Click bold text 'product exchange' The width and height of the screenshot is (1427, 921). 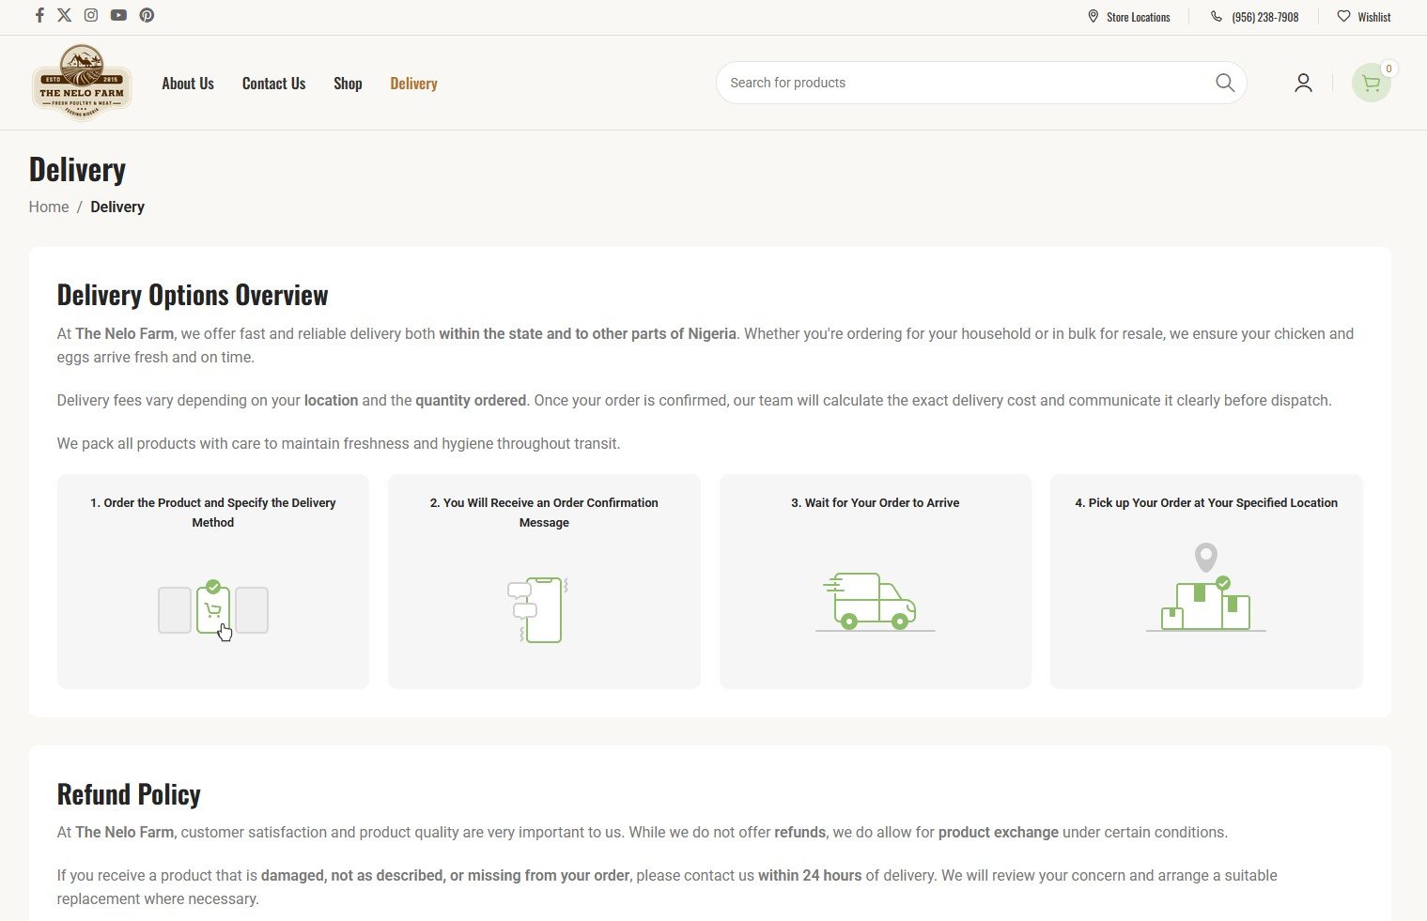tap(999, 832)
